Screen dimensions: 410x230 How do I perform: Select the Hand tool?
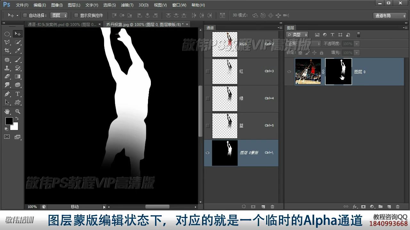(x=7, y=111)
